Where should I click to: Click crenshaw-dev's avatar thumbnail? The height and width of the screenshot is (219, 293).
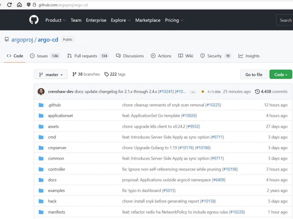(41, 91)
